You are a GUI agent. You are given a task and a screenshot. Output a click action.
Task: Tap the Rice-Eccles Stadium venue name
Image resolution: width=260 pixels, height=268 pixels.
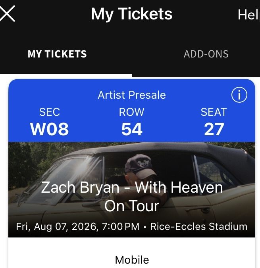(198, 227)
